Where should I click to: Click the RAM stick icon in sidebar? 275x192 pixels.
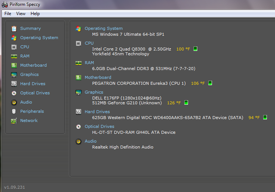click(x=14, y=56)
